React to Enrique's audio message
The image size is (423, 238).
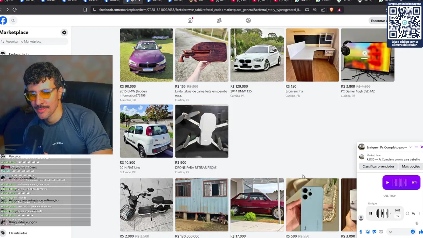[x=407, y=214]
